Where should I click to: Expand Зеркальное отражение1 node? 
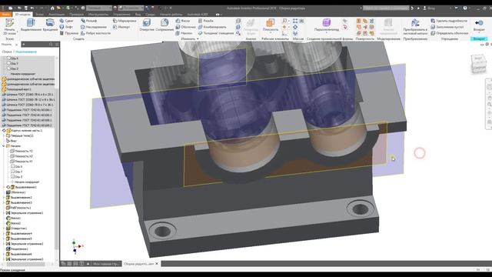[x=4, y=213]
